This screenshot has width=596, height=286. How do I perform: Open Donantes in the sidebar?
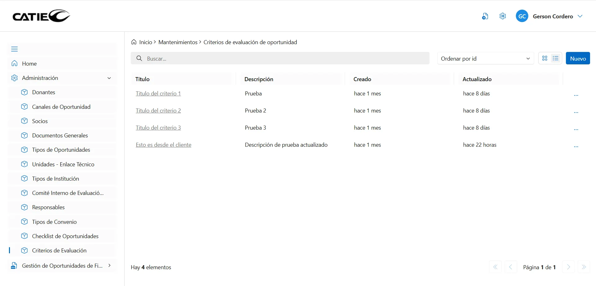(43, 92)
